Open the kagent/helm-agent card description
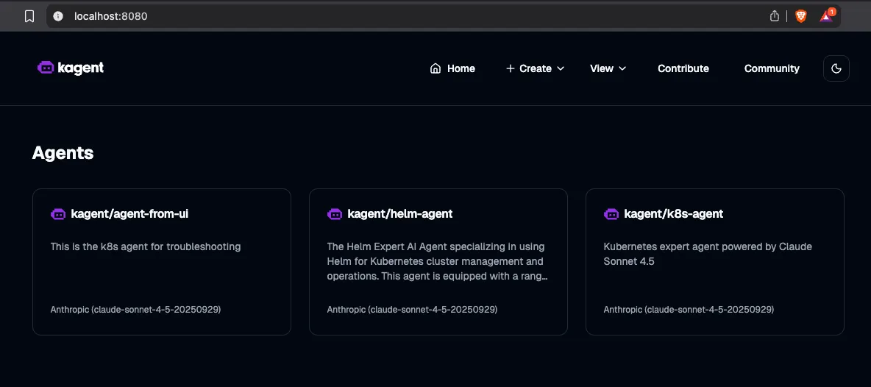Image resolution: width=871 pixels, height=387 pixels. (x=437, y=261)
